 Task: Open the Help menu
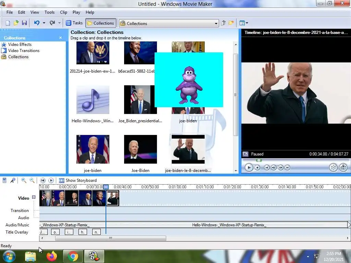coord(90,12)
